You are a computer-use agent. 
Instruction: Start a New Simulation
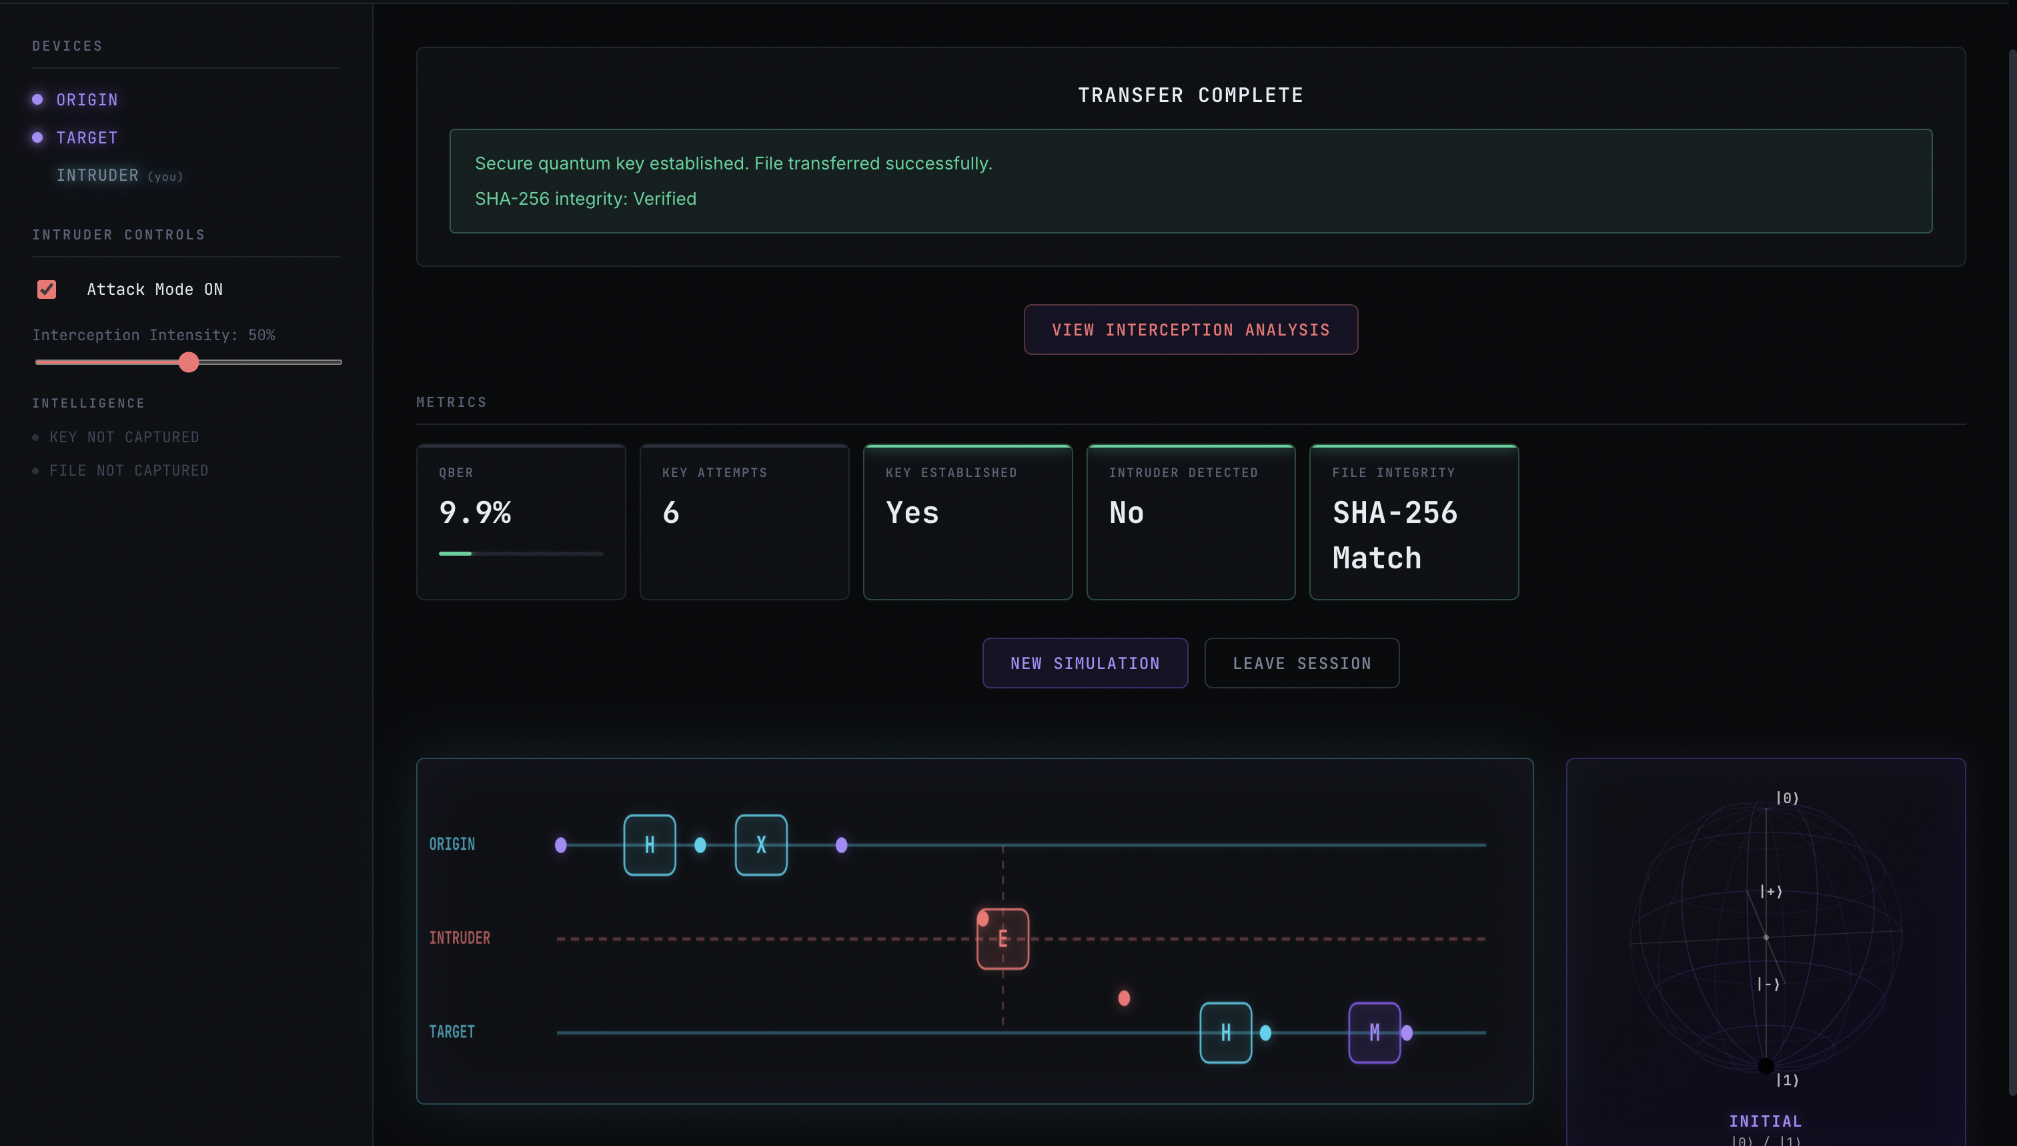coord(1085,663)
